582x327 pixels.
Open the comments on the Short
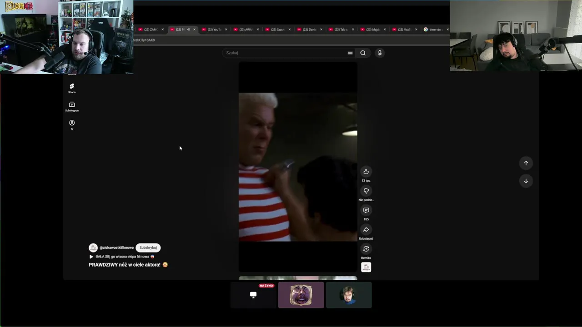click(366, 210)
